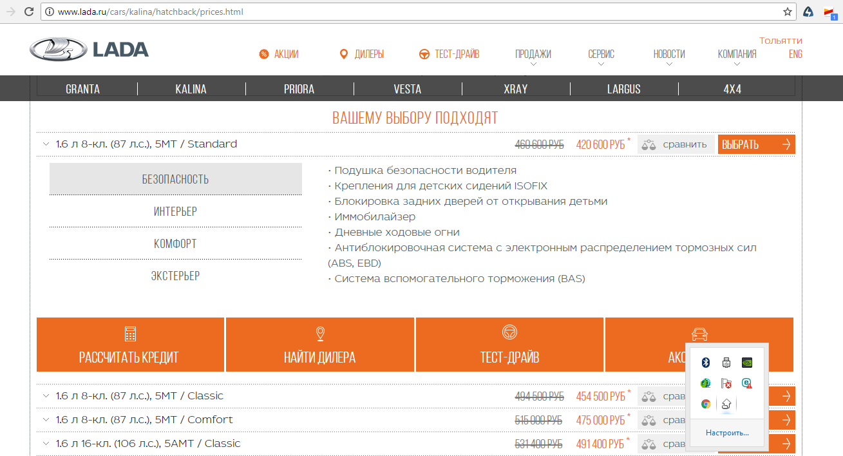Click the site info icon in address bar
843x456 pixels.
[50, 12]
